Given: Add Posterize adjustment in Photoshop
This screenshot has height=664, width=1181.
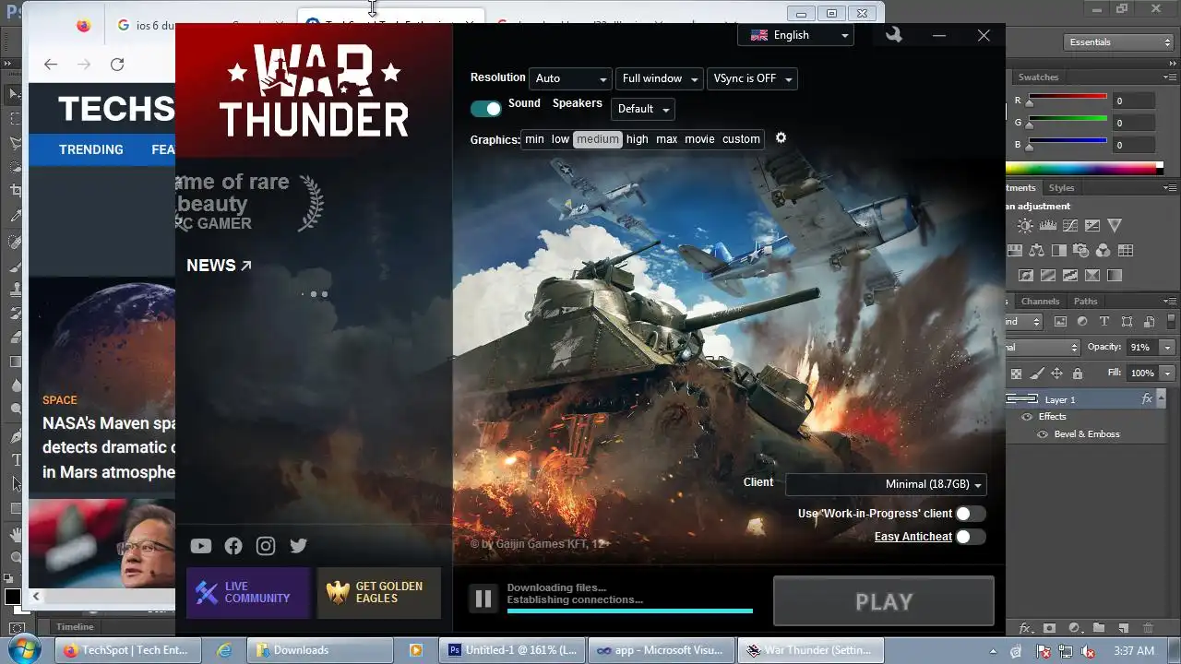Looking at the screenshot, I should click(1048, 275).
